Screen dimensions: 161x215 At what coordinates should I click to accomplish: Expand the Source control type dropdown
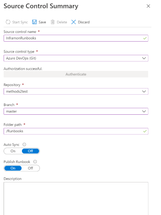(x=76, y=58)
